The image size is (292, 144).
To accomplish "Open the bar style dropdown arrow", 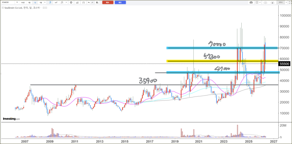I will [x=66, y=2].
